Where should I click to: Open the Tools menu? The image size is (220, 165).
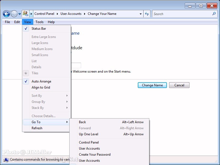pos(39,22)
